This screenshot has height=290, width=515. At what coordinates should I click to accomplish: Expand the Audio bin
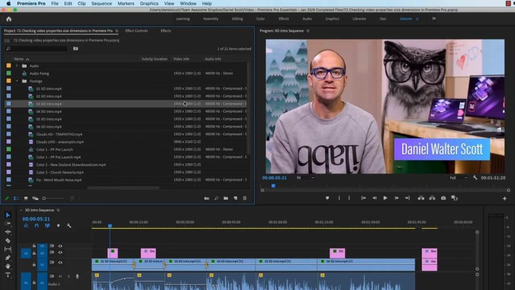click(x=17, y=66)
